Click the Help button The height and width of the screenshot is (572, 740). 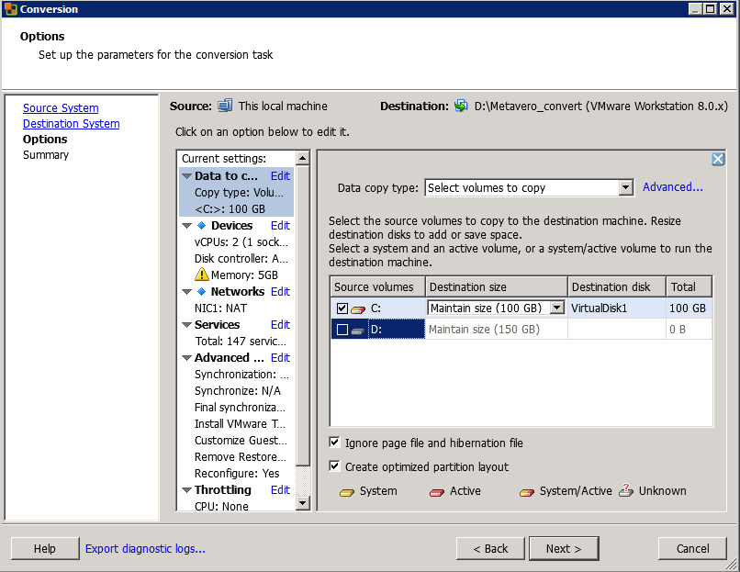[x=45, y=548]
